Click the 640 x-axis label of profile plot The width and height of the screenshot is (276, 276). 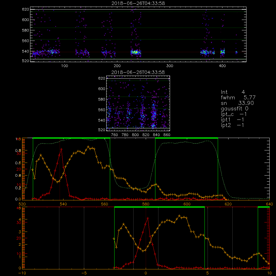[269, 204]
